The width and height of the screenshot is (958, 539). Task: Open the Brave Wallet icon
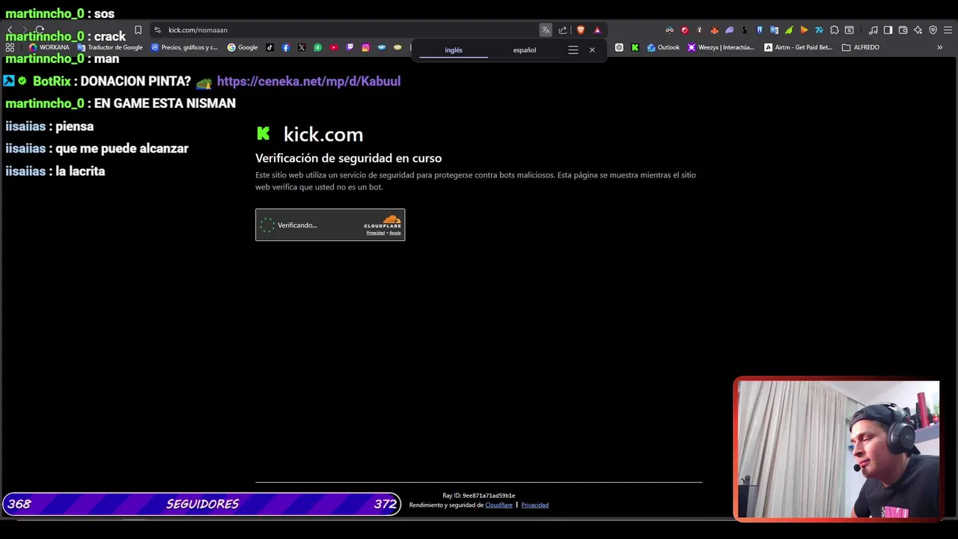click(x=903, y=30)
